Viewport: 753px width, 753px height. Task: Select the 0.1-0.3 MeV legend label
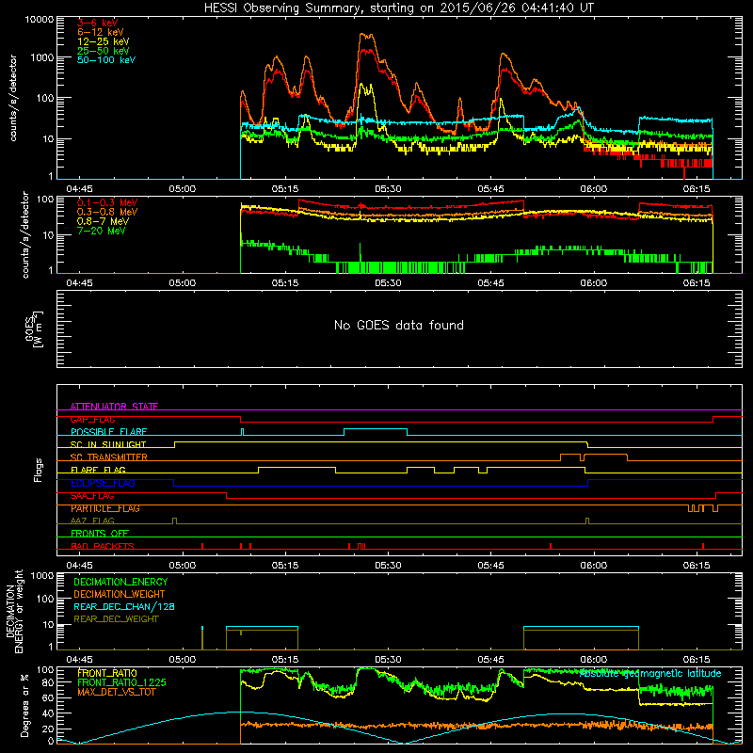point(107,203)
